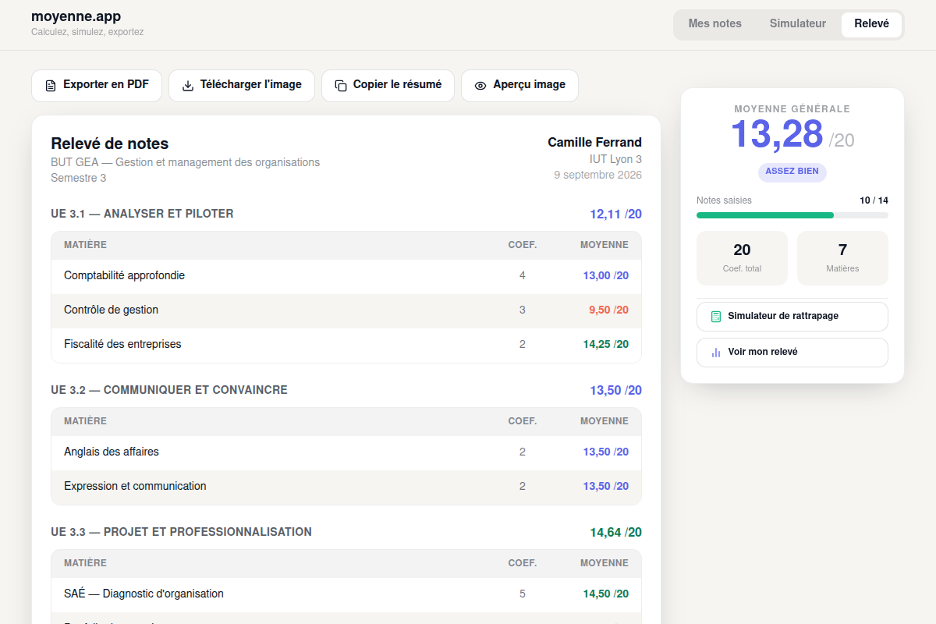Click the BUT GEA programme subtitle
Screen dimensions: 936x624
click(186, 163)
